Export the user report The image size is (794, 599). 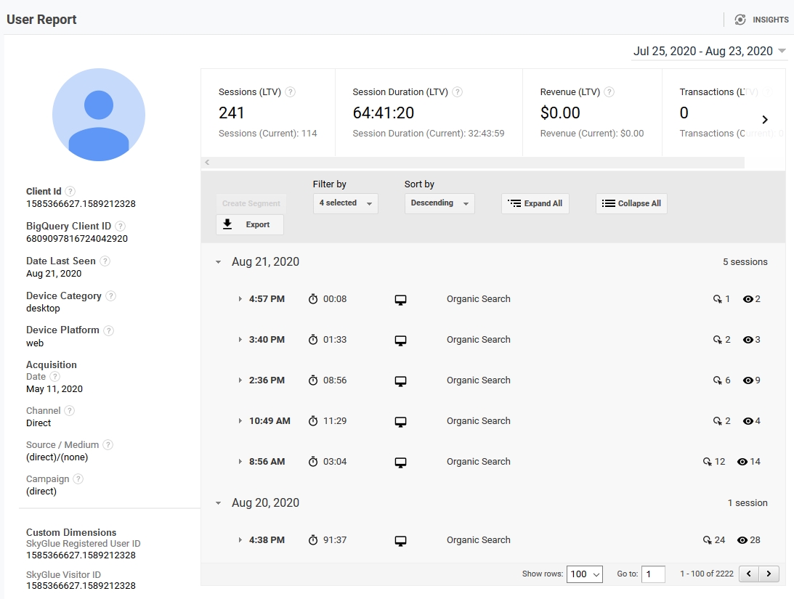250,224
